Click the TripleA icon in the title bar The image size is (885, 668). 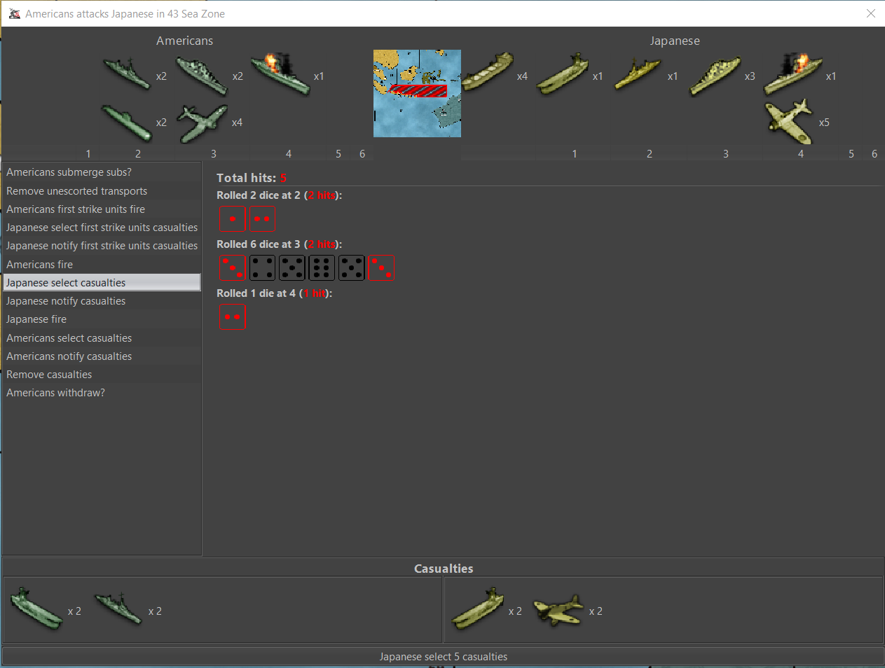tap(14, 13)
